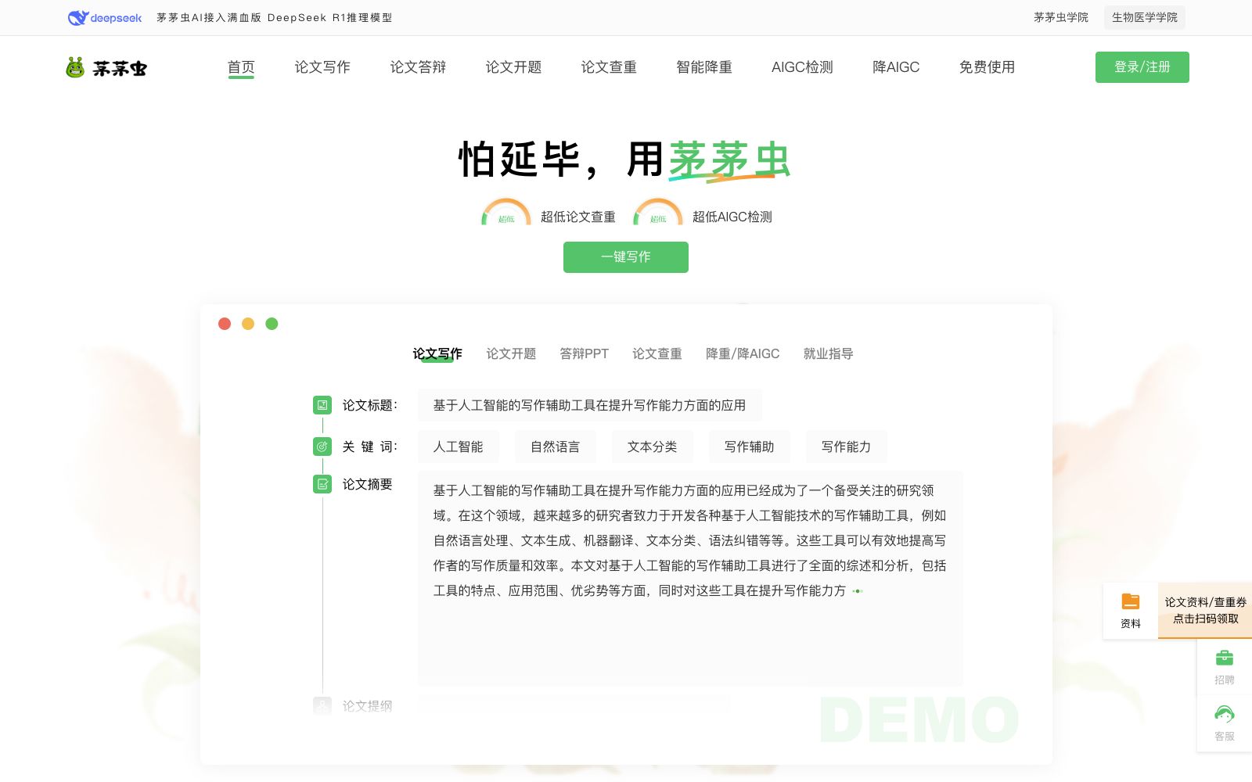The width and height of the screenshot is (1252, 782).
Task: Open 免费使用 in the main navigation
Action: point(987,67)
